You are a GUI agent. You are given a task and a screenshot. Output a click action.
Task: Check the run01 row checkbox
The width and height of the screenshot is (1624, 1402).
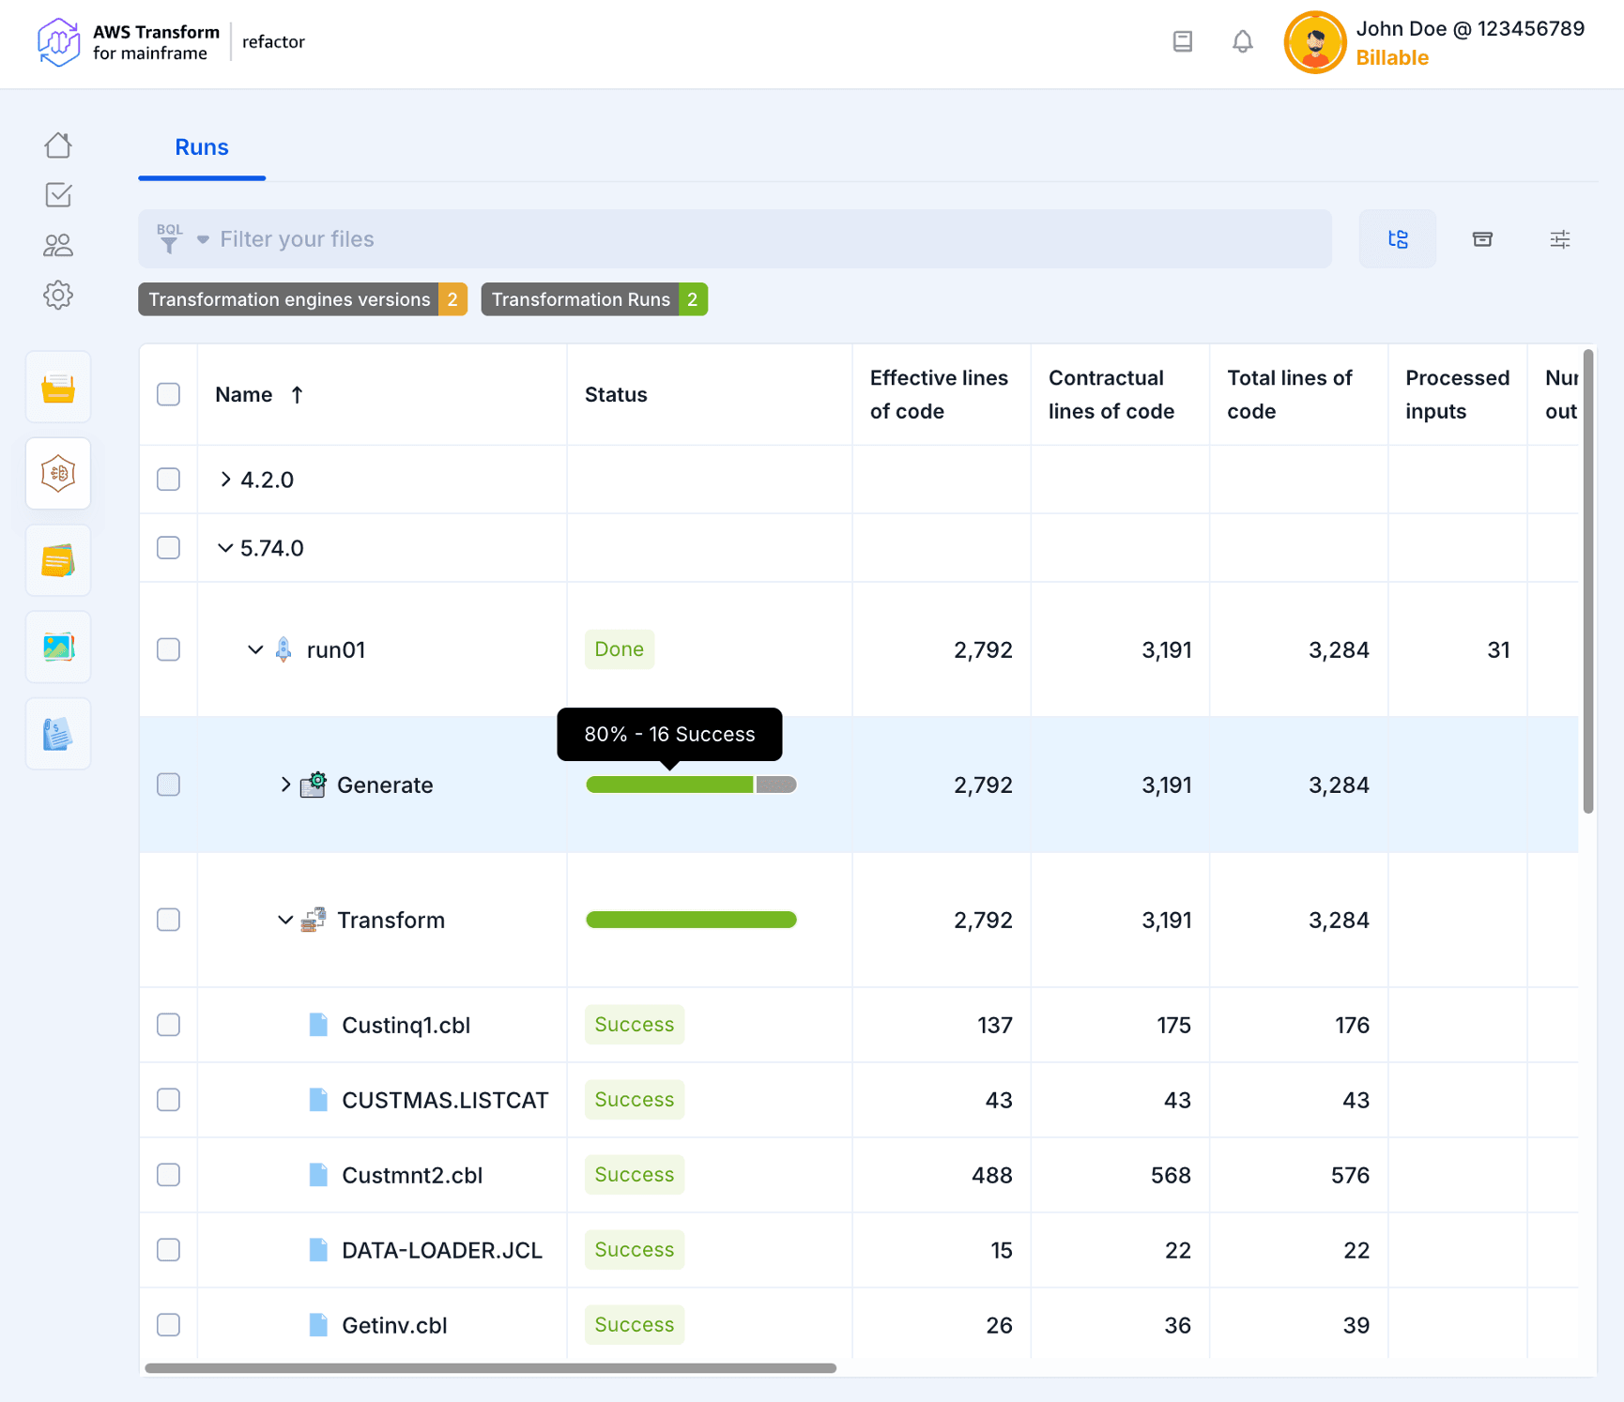click(x=169, y=649)
